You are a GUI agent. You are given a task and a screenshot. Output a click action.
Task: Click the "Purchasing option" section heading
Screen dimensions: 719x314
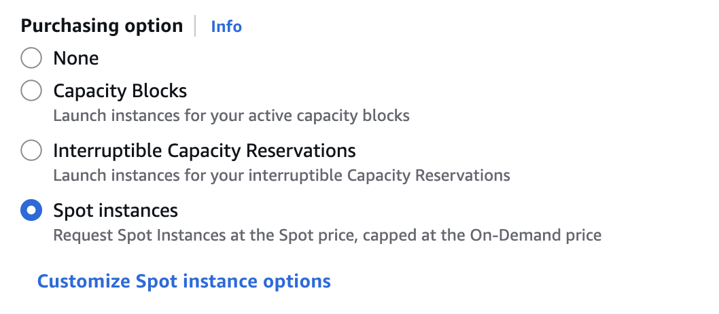point(102,27)
